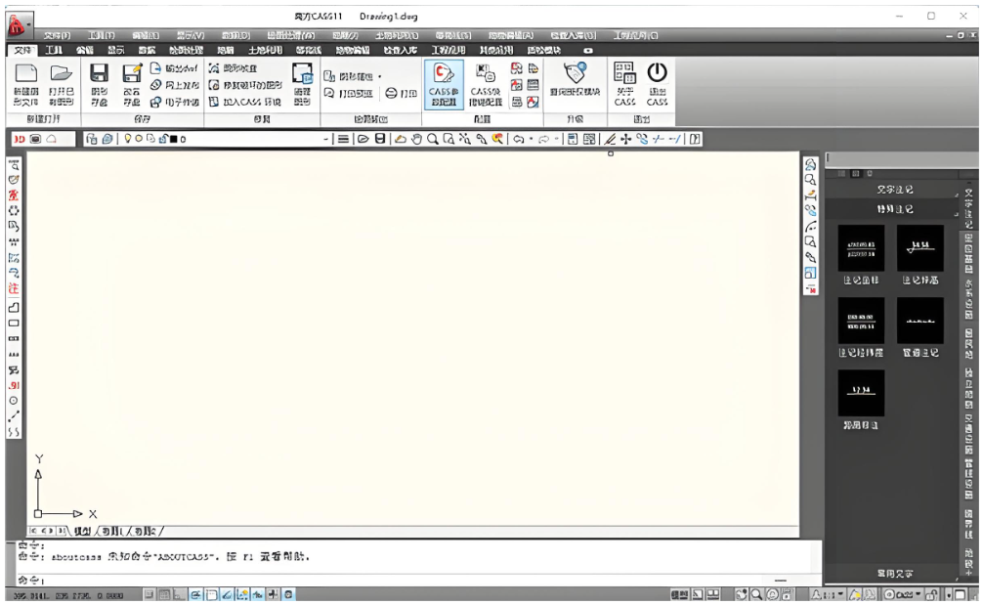This screenshot has width=983, height=605.
Task: Click the power-symbol Exit CASS icon
Action: pyautogui.click(x=657, y=74)
